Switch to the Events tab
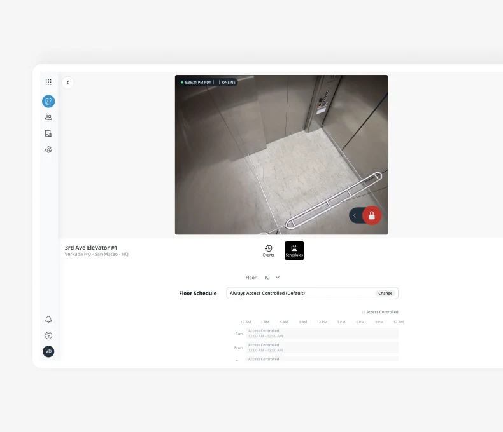 tap(269, 250)
